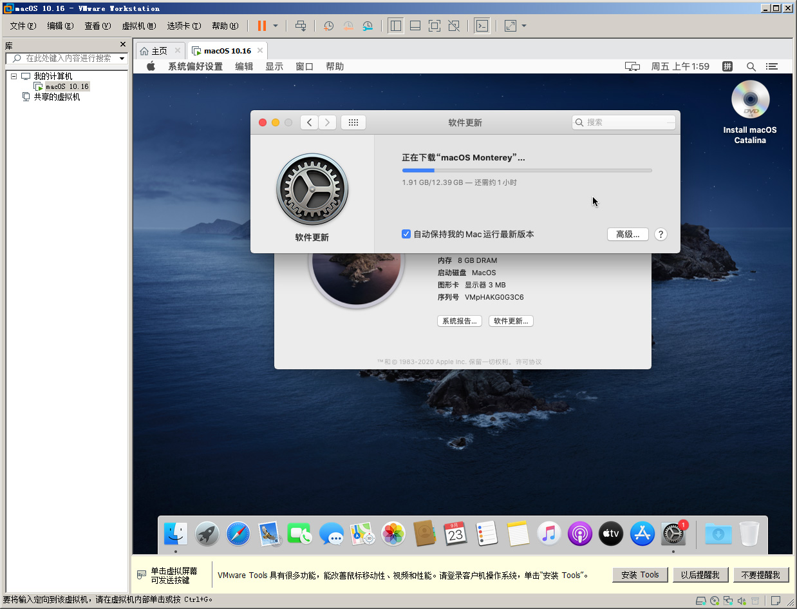Screen dimensions: 797x609
Task: Open the 窗口 menu in macOS menu bar
Action: (x=305, y=66)
